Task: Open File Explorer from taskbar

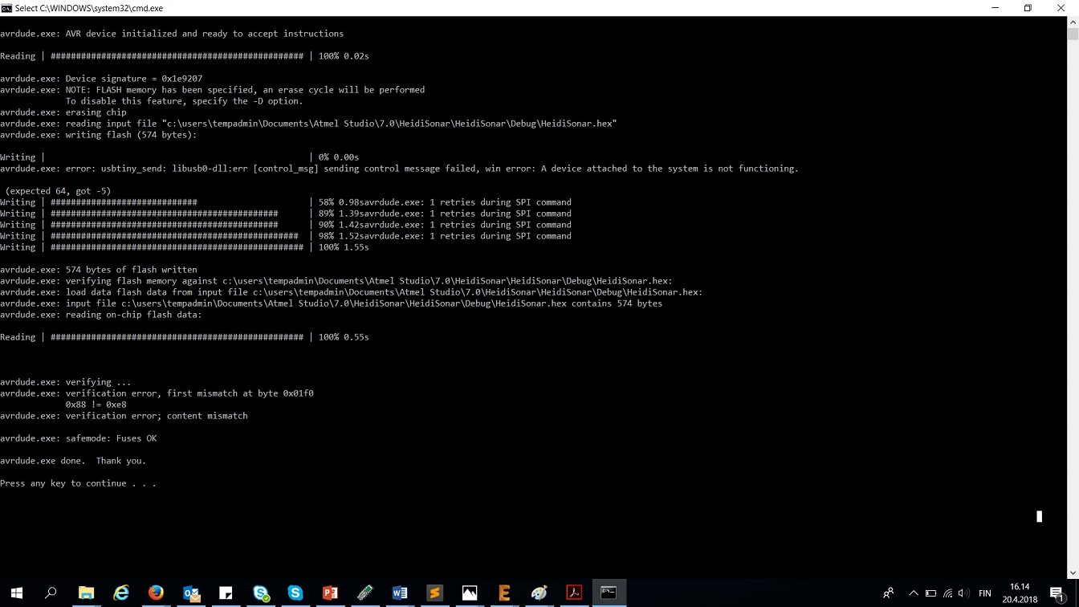Action: 86,593
